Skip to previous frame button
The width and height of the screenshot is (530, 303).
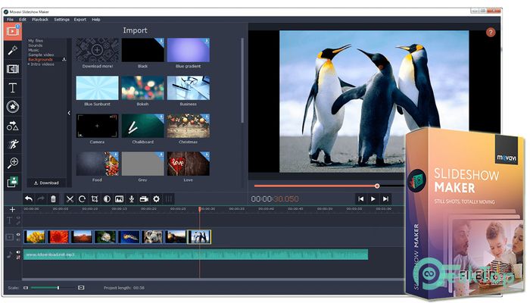pyautogui.click(x=360, y=198)
